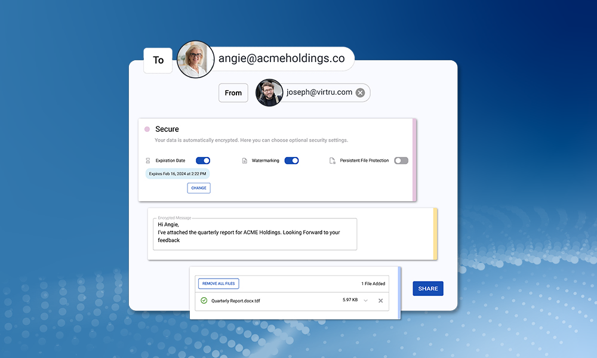Click the Quarterly Report.docx.tdf file name
Image resolution: width=597 pixels, height=358 pixels.
(x=236, y=301)
